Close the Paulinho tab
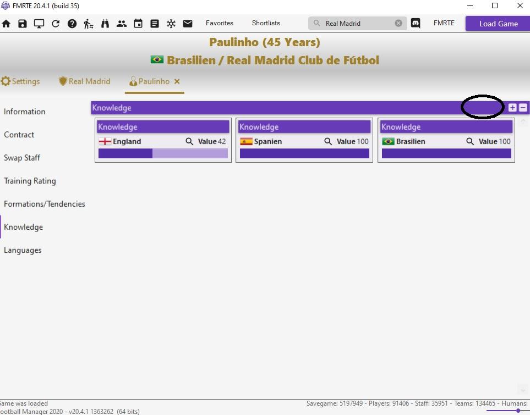 tap(177, 81)
